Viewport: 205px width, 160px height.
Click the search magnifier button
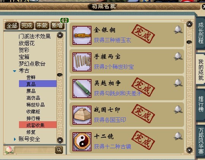(59, 150)
